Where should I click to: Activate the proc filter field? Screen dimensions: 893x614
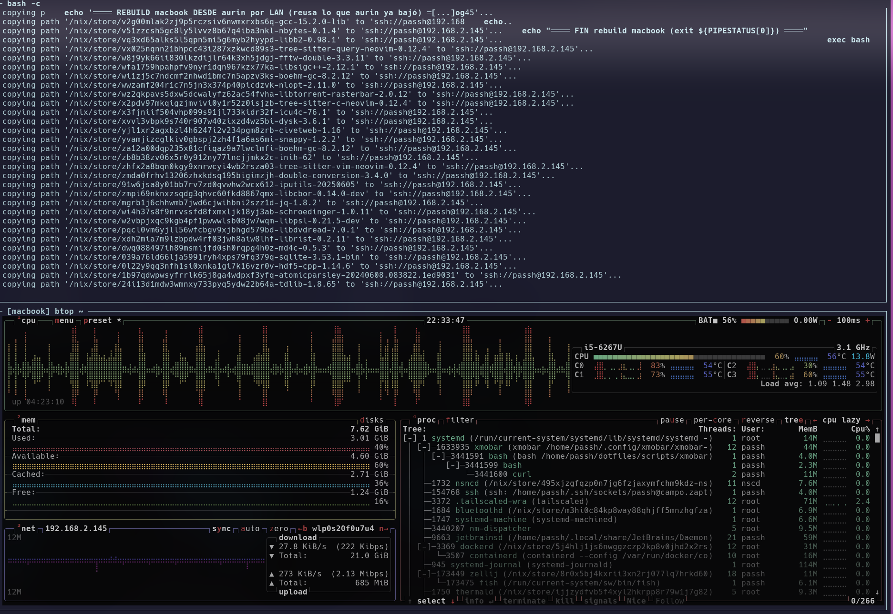tap(460, 420)
